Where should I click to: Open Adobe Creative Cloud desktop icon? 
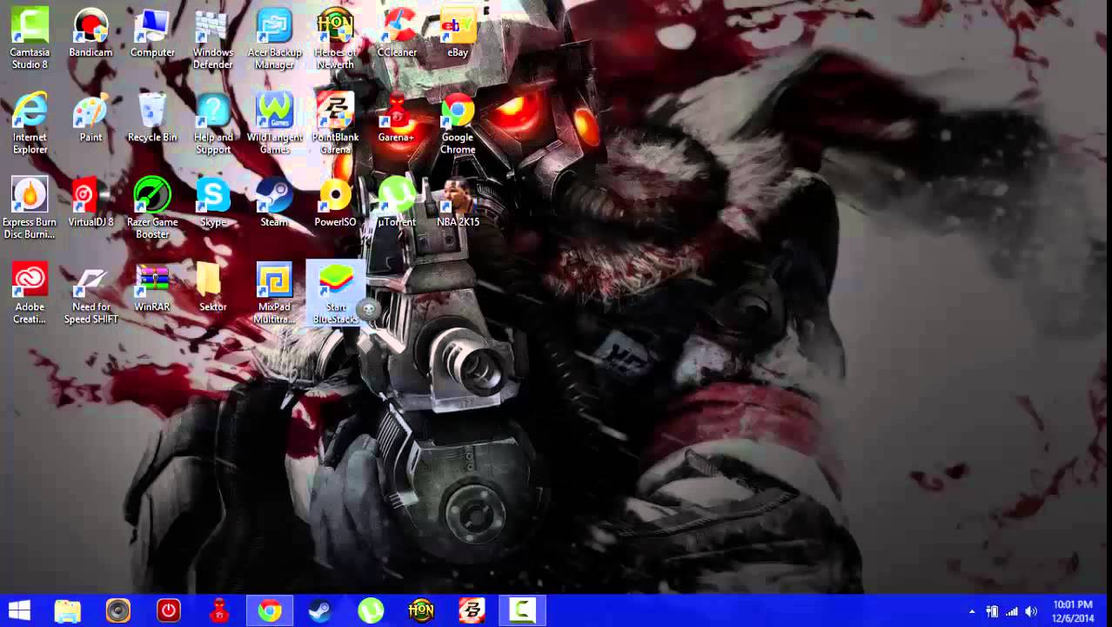point(30,293)
